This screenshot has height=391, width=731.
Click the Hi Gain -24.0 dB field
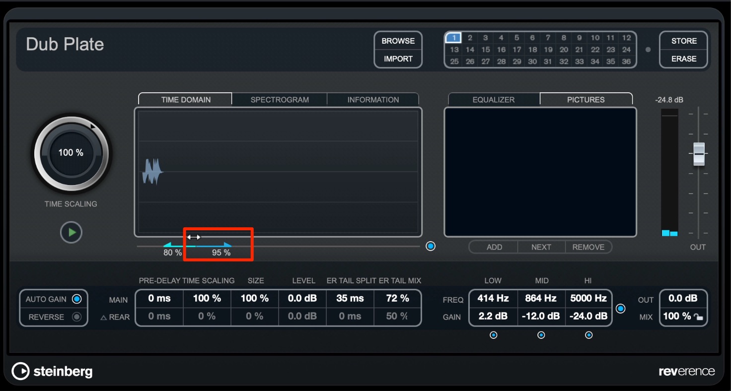pos(588,316)
